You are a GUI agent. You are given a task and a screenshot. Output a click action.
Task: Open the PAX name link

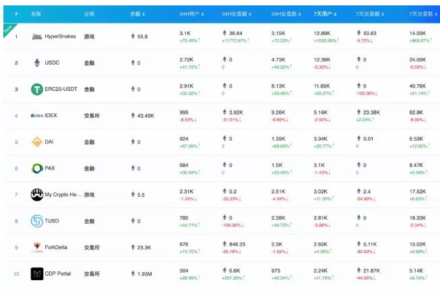[50, 168]
